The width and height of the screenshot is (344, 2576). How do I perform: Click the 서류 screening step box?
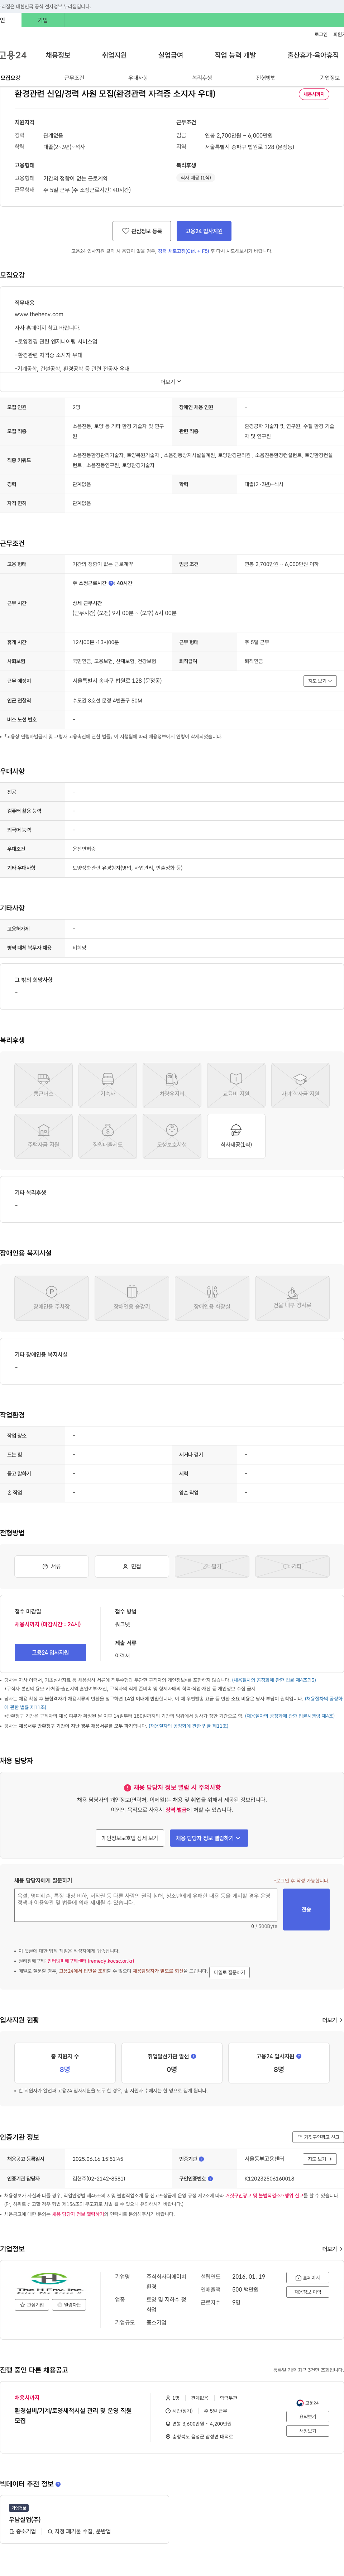coord(51,1566)
